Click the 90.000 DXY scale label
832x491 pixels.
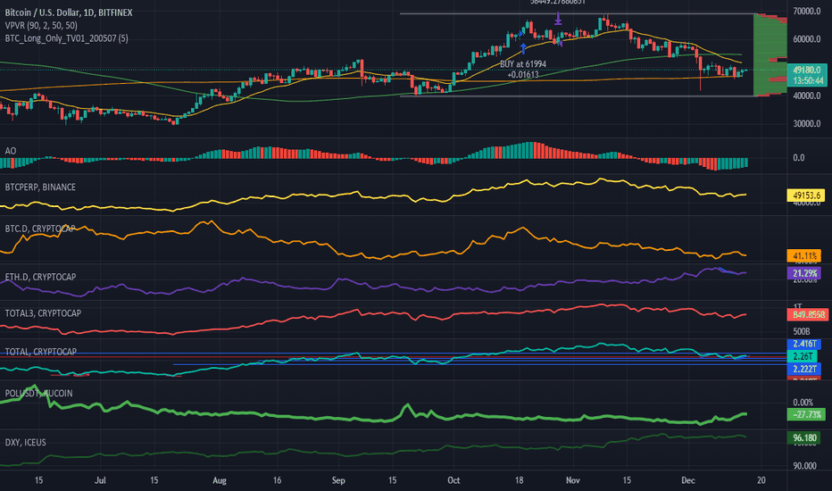tap(804, 466)
